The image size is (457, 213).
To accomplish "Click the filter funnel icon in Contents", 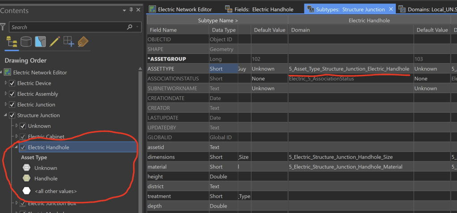I will coord(3,27).
